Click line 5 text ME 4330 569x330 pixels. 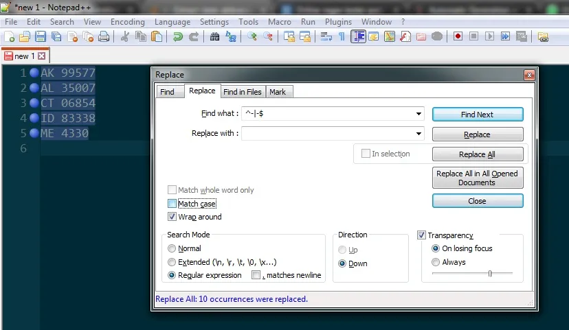64,133
